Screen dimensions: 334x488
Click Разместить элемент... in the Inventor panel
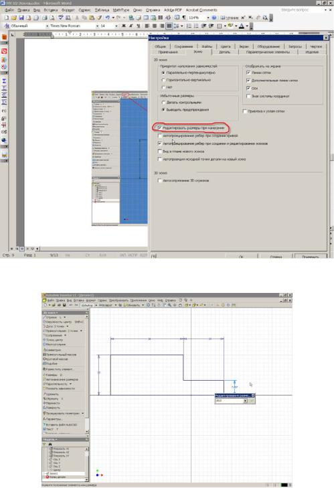pos(58,369)
